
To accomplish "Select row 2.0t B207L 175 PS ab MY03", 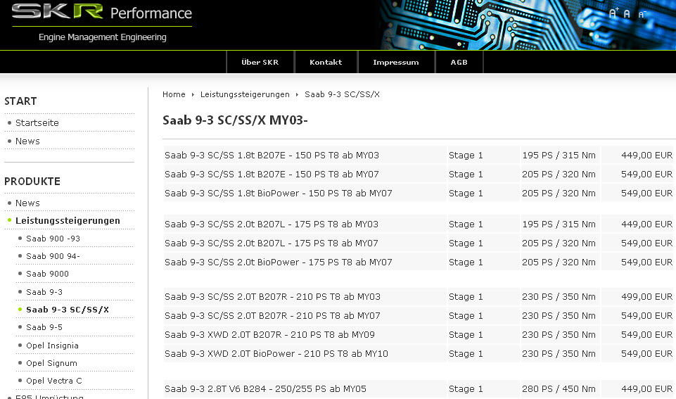I will coord(419,224).
